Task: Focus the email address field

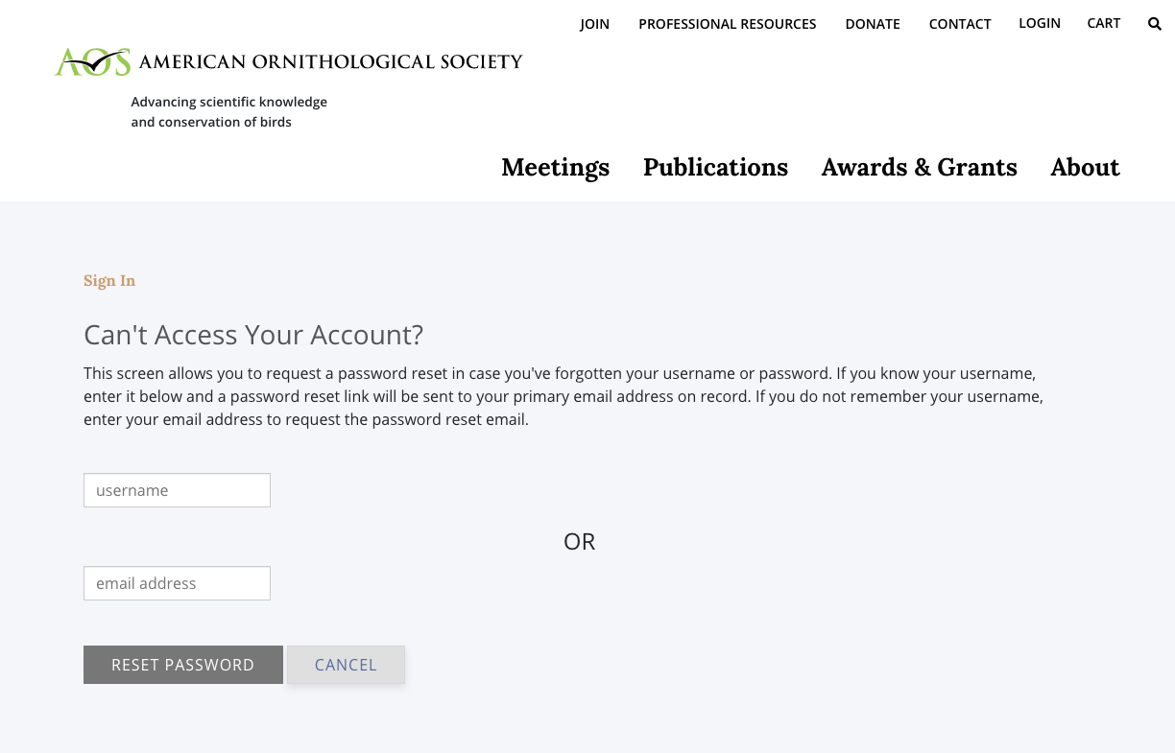Action: click(177, 583)
